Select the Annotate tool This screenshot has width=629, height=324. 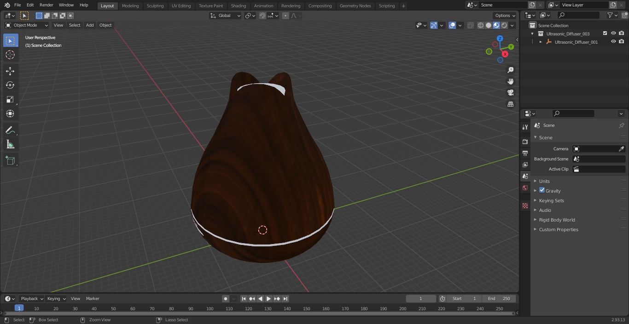tap(10, 130)
